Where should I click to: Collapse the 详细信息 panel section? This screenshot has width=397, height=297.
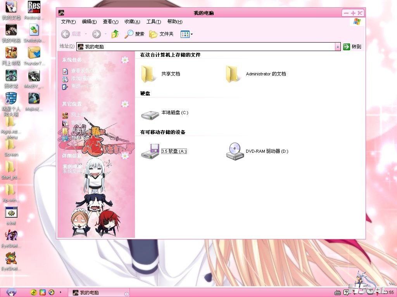[x=125, y=155]
